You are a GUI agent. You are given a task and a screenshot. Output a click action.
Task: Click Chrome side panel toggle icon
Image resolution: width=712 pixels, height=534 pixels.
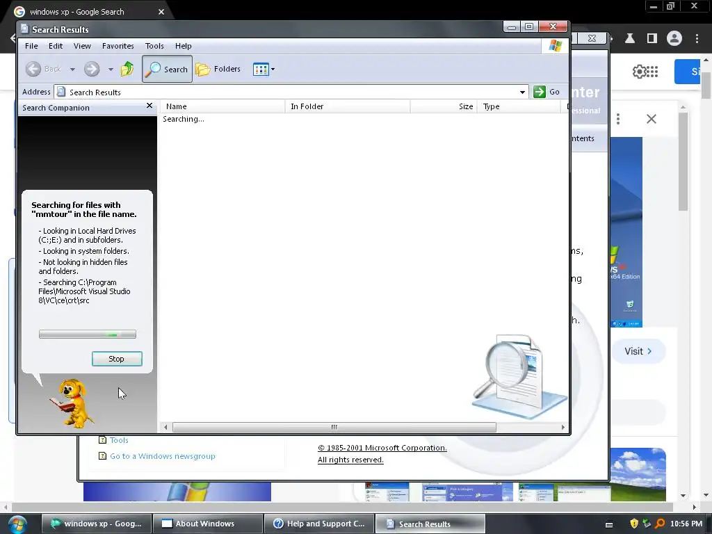pos(652,39)
